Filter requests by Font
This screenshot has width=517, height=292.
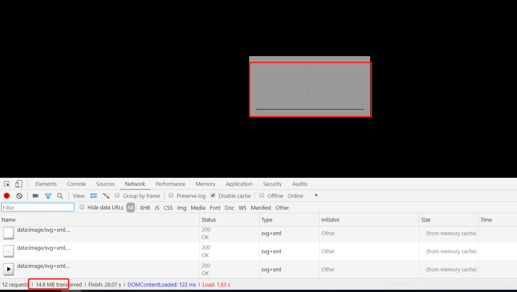pyautogui.click(x=215, y=208)
